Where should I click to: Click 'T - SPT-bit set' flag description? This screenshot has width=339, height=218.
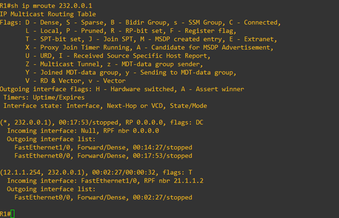pos(53,39)
